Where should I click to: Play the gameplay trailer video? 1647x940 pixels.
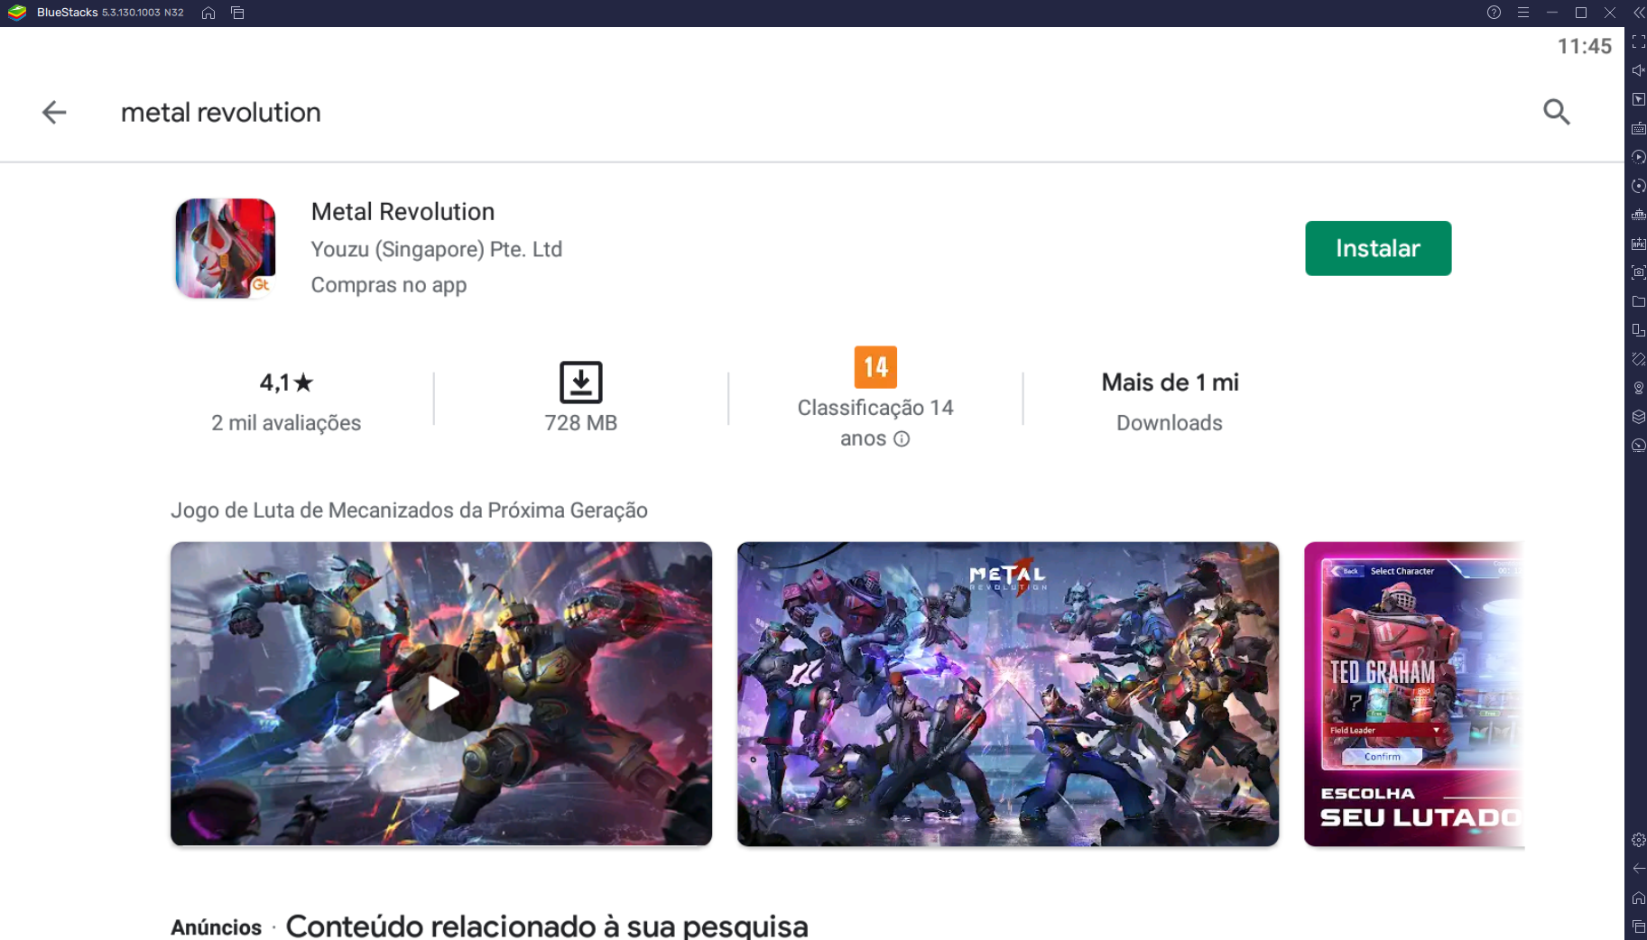(441, 694)
